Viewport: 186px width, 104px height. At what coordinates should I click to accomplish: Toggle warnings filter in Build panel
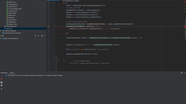pos(1,85)
